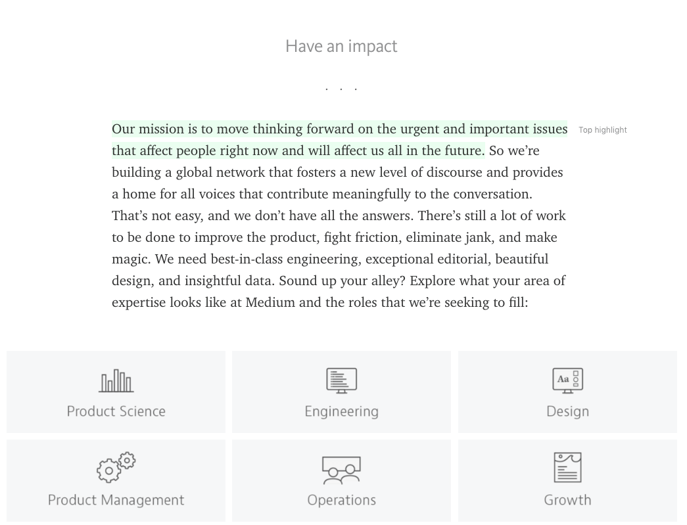The width and height of the screenshot is (687, 525).
Task: Open the Engineering label link
Action: pyautogui.click(x=342, y=411)
